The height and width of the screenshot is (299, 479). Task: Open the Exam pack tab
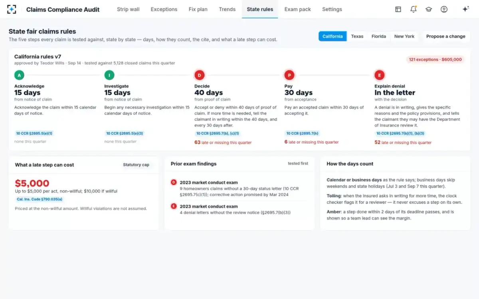coord(298,9)
